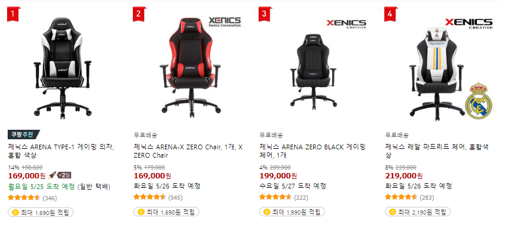Click the 199,000원 price of third product
Image resolution: width=516 pixels, height=240 pixels.
278,176
